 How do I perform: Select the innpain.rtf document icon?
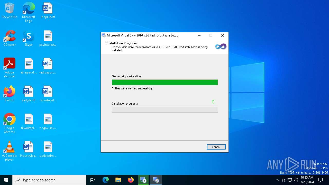pos(48,11)
